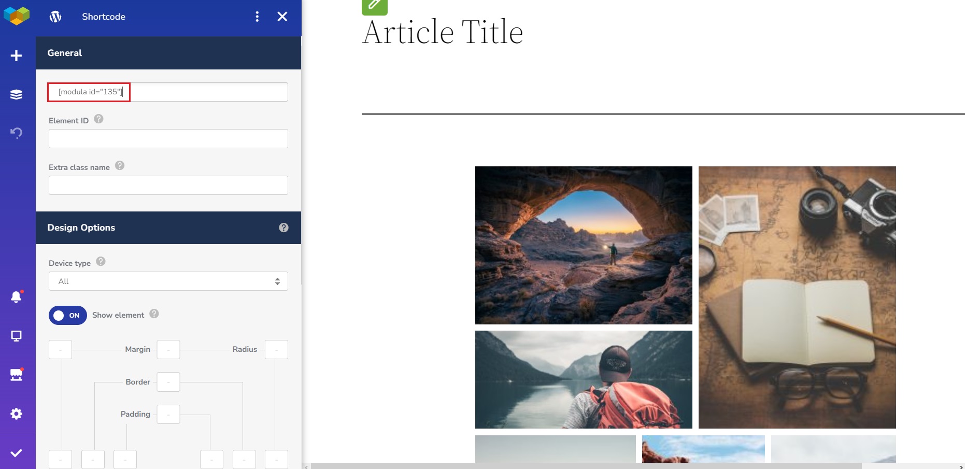Viewport: 965px width, 469px height.
Task: Open the Tree View layers icon
Action: (17, 94)
